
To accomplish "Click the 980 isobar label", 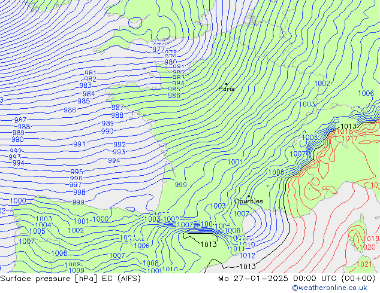I will [171, 62].
